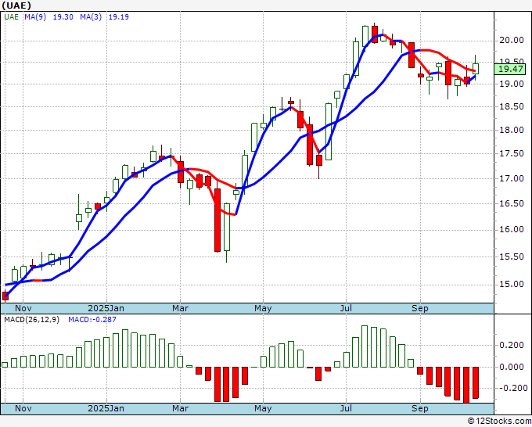Image resolution: width=532 pixels, height=427 pixels.
Task: Click the 18.50 price axis label
Action: tap(512, 106)
